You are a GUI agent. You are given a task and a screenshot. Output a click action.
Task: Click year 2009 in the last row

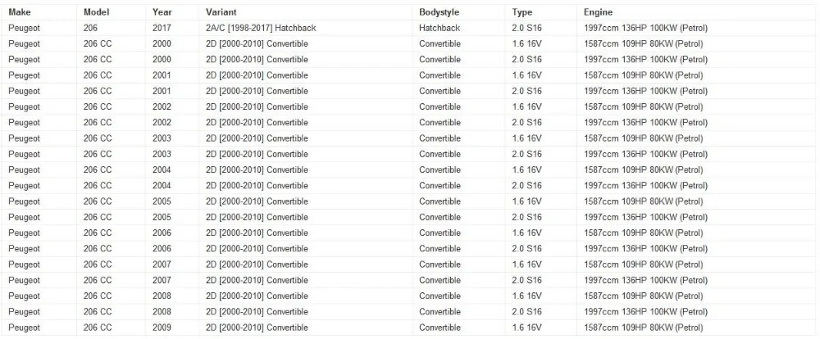pyautogui.click(x=162, y=328)
